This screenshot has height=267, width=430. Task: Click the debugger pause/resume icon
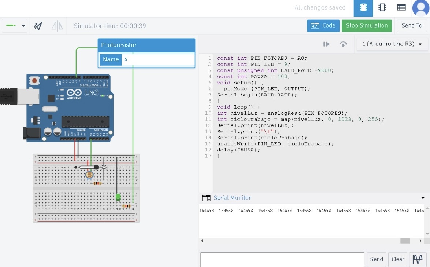326,44
